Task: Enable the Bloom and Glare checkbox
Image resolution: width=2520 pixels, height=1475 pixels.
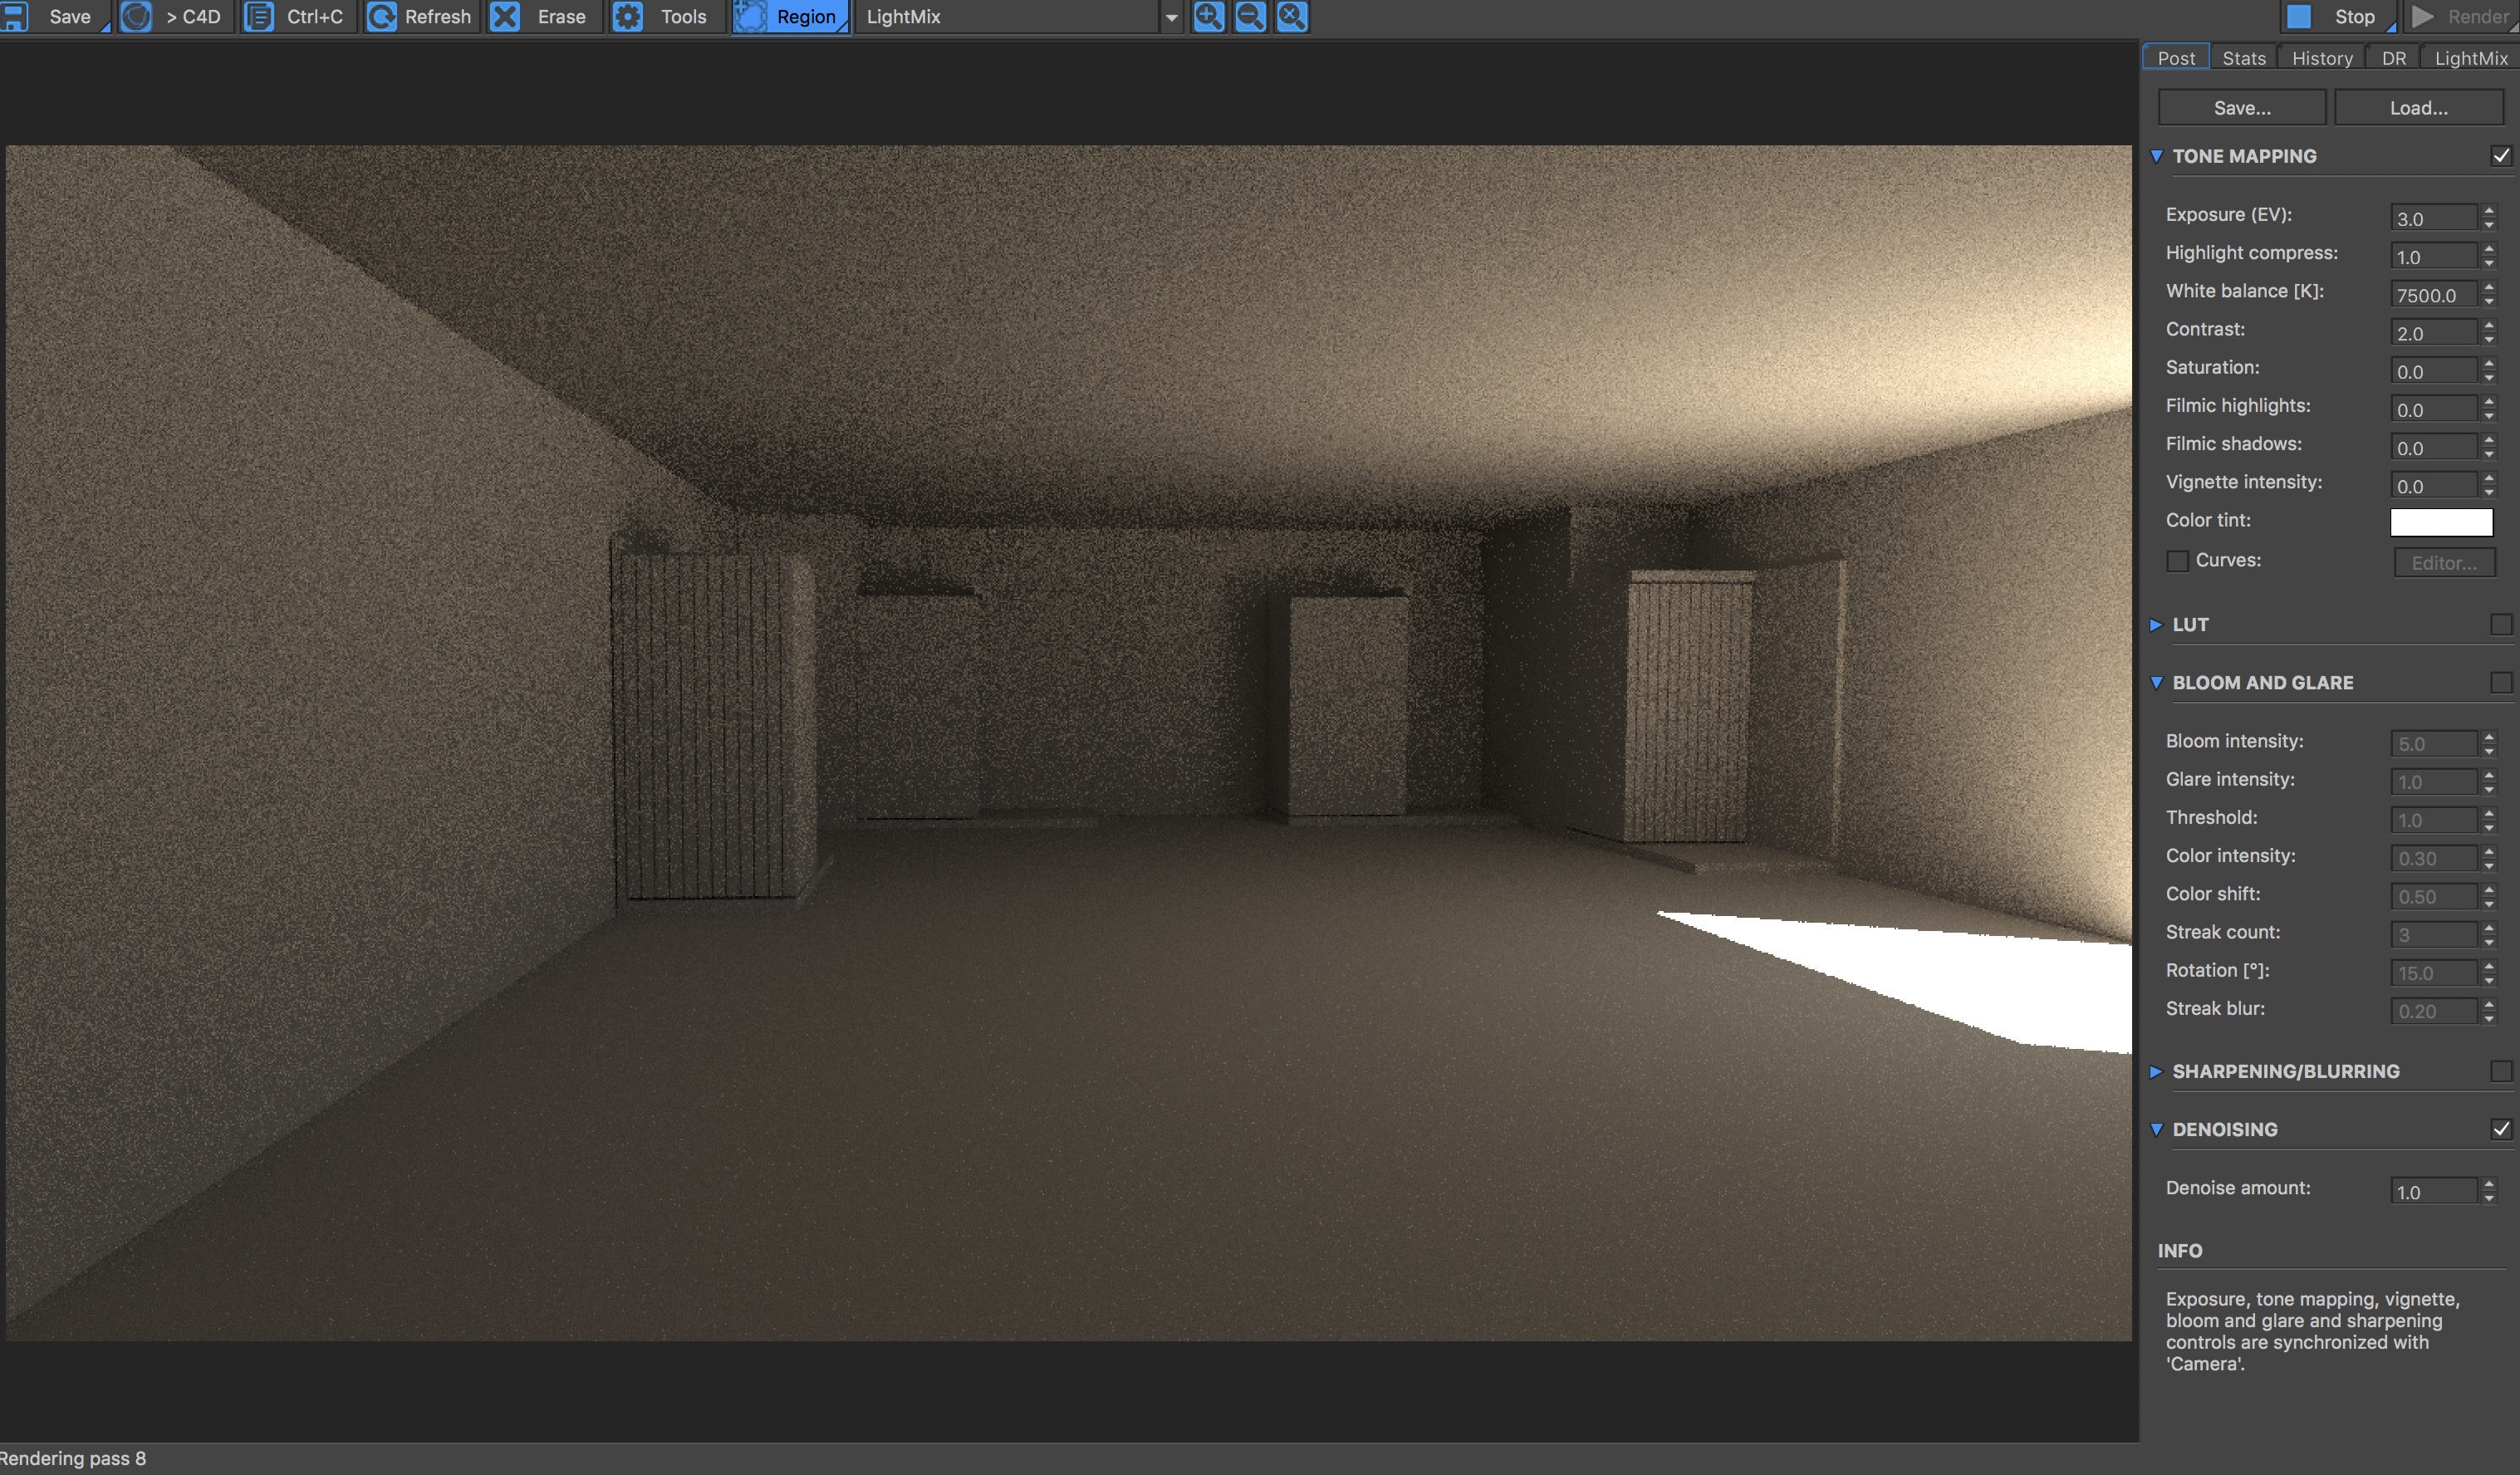Action: pyautogui.click(x=2500, y=683)
